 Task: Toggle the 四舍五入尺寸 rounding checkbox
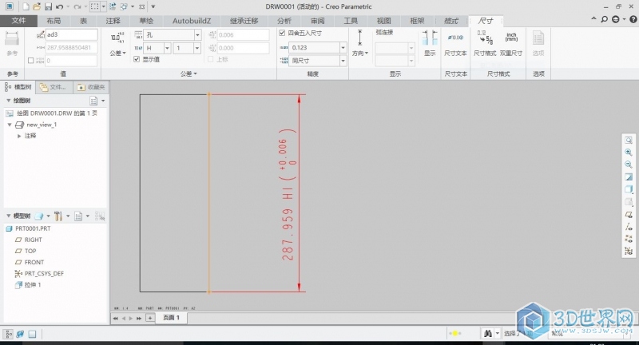pyautogui.click(x=282, y=33)
